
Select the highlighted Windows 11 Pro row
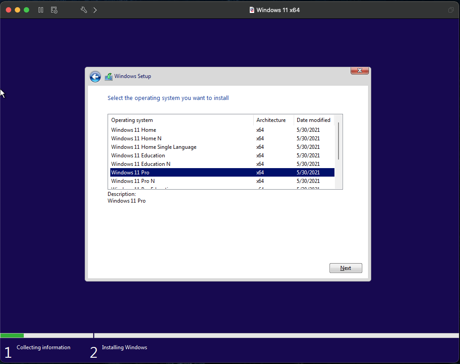coord(222,172)
